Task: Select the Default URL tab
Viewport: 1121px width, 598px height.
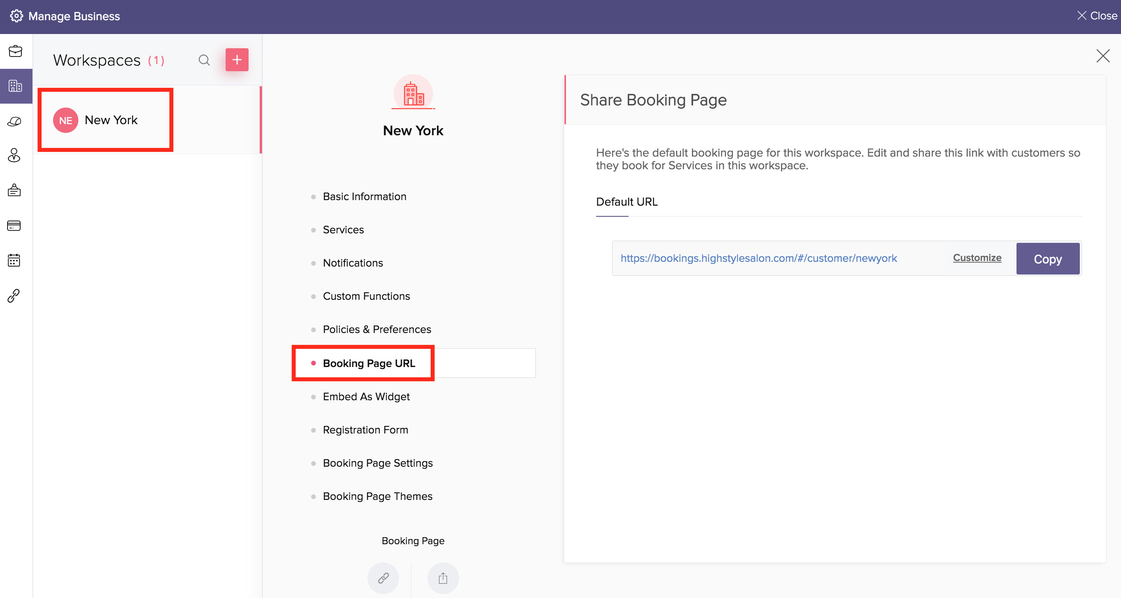Action: pos(626,202)
